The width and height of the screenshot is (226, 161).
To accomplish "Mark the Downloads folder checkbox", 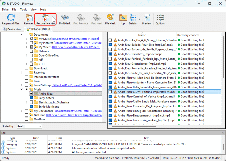I will pyautogui.click(x=27, y=68).
